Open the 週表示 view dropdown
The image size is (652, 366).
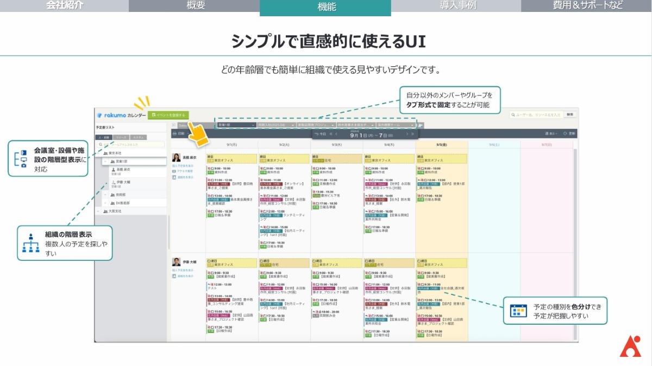[551, 133]
